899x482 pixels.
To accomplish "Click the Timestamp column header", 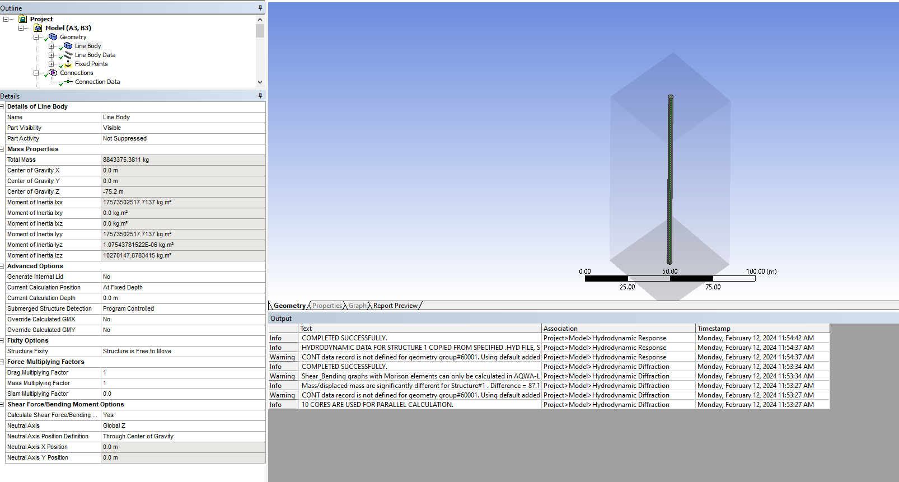I will pos(762,329).
